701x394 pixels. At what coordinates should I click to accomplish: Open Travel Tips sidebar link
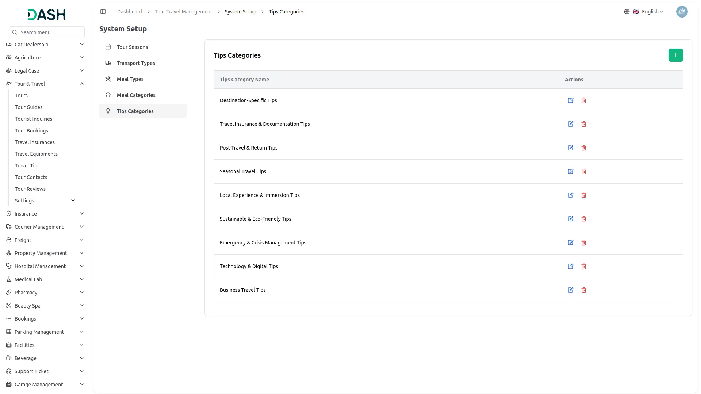pos(27,166)
